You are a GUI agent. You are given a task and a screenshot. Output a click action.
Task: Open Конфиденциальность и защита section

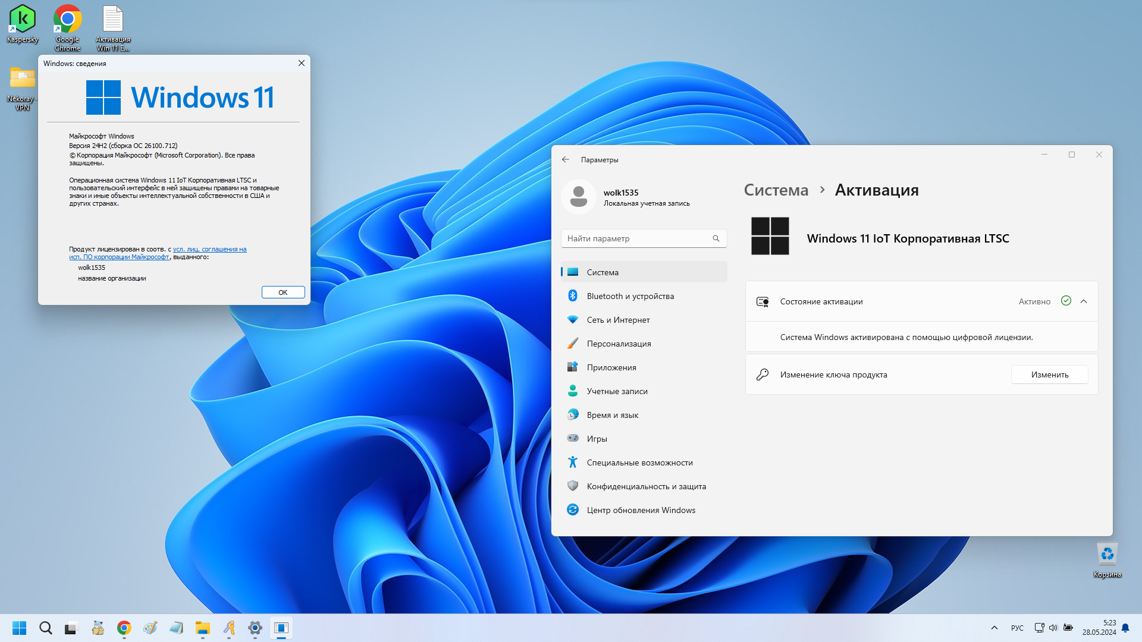click(x=644, y=486)
